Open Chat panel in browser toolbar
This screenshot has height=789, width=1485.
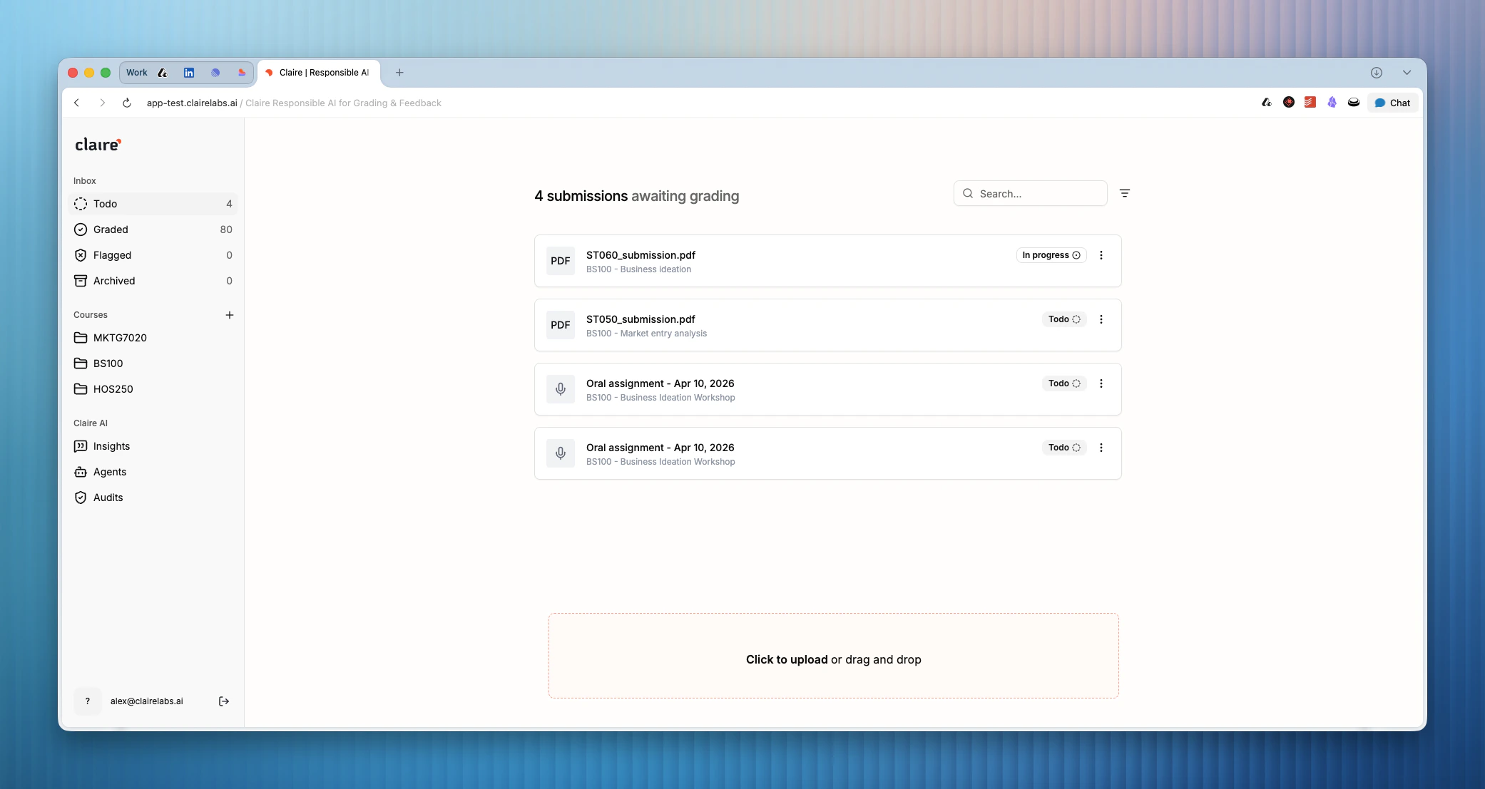pyautogui.click(x=1392, y=103)
